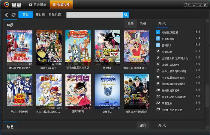Open rank 1 entry 海贼王/海盗王 in list
Viewport: 210px width, 135px height.
tap(170, 33)
